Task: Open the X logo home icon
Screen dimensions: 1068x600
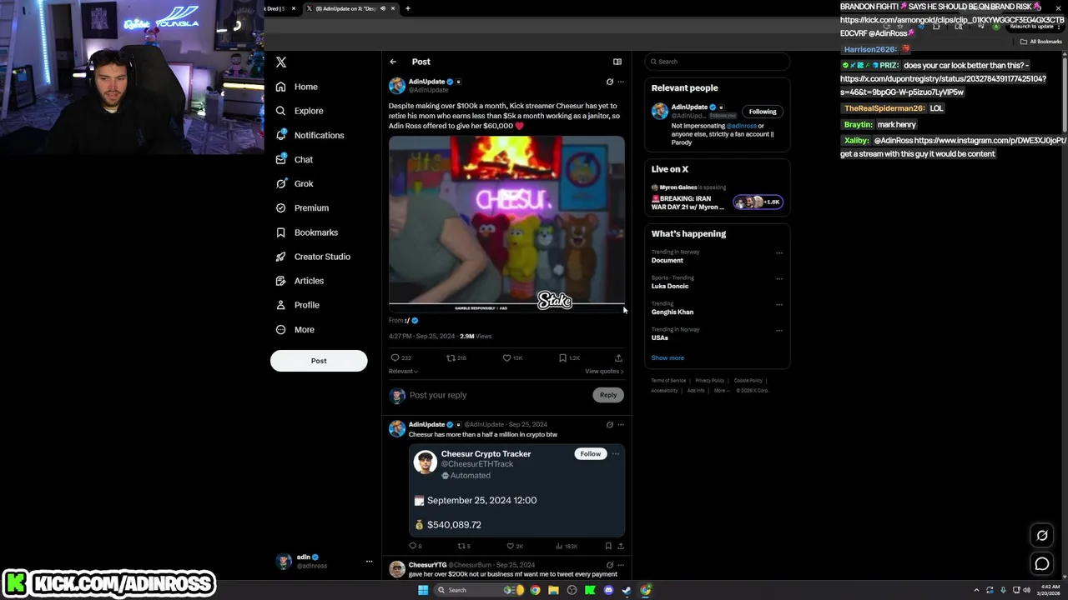Action: (x=281, y=62)
